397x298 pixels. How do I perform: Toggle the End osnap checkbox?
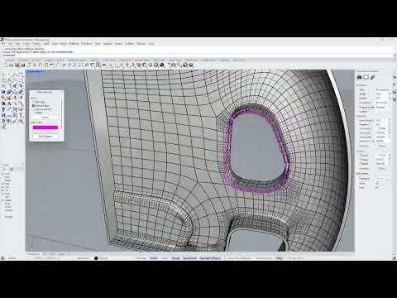point(2,174)
